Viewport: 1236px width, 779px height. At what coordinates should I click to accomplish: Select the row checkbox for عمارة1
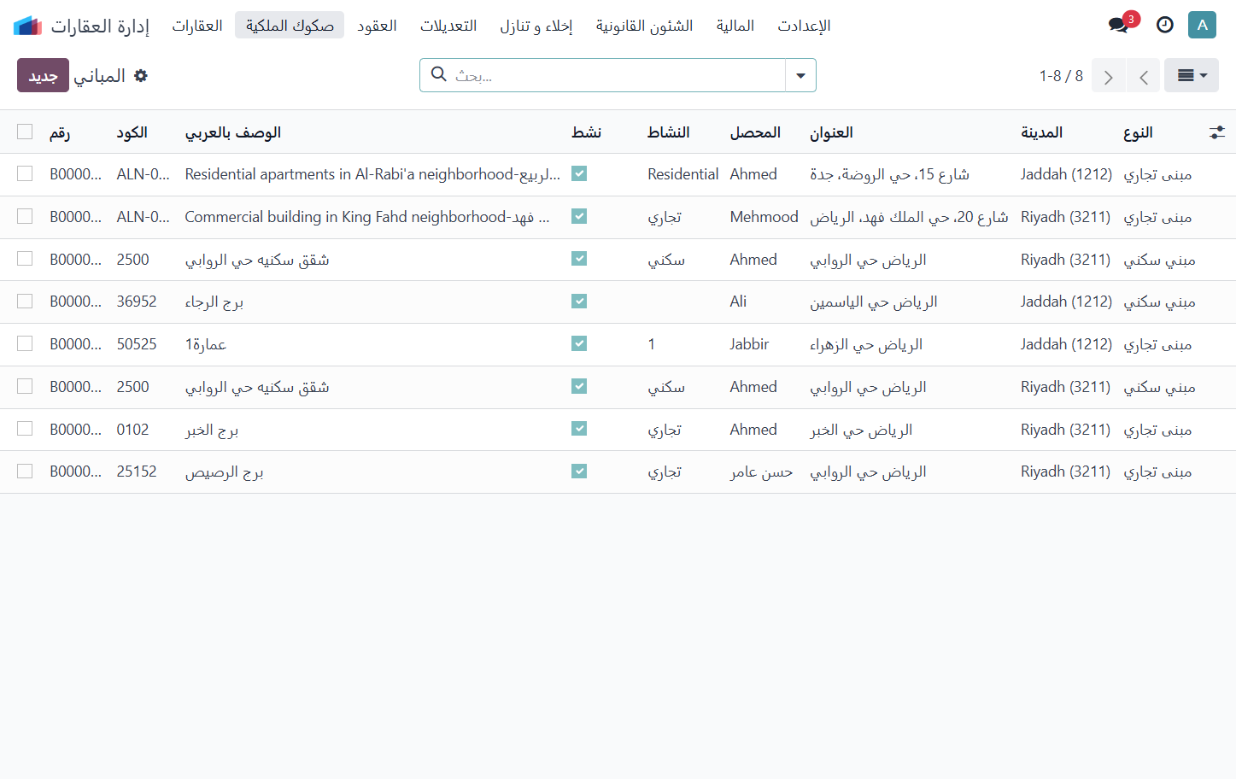pyautogui.click(x=25, y=343)
